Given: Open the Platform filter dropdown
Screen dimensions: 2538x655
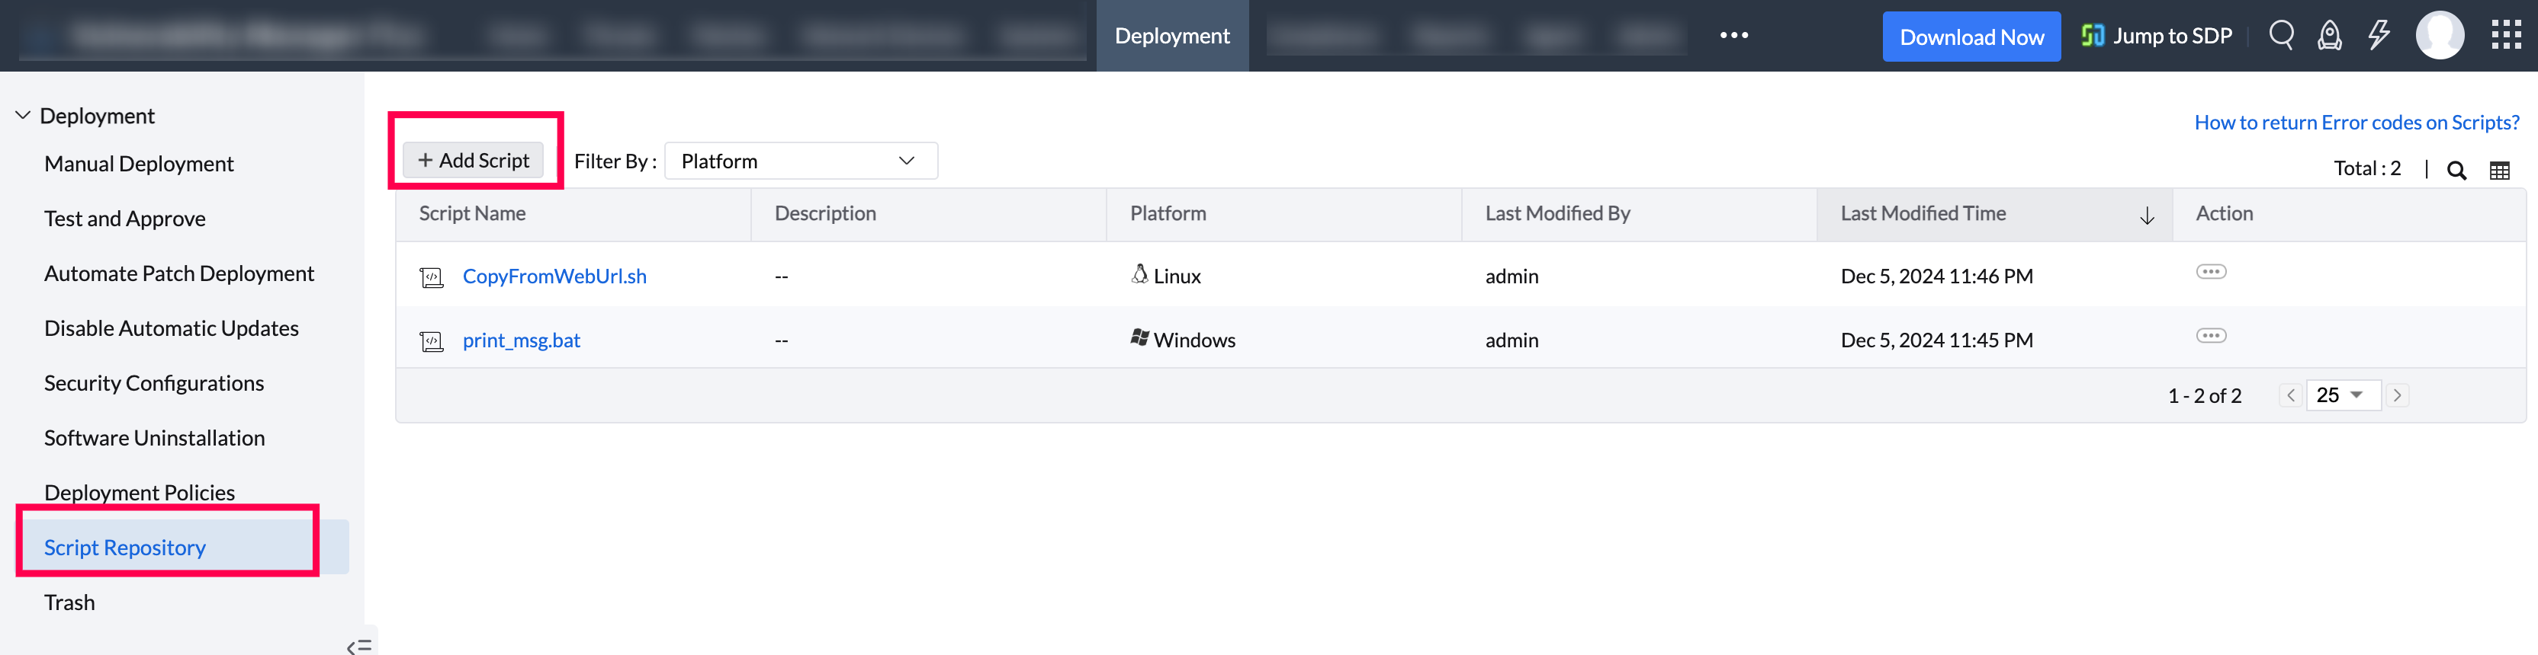Looking at the screenshot, I should click(801, 161).
